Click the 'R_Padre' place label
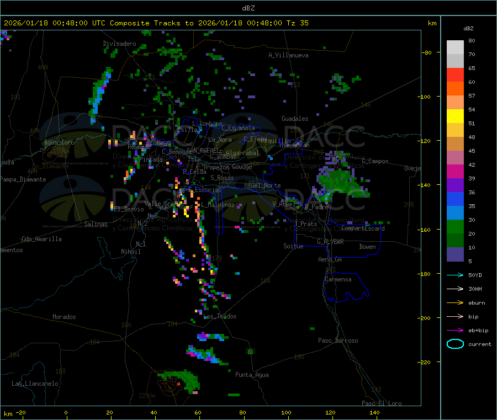Viewport: 497px width, 420px height. (x=317, y=207)
